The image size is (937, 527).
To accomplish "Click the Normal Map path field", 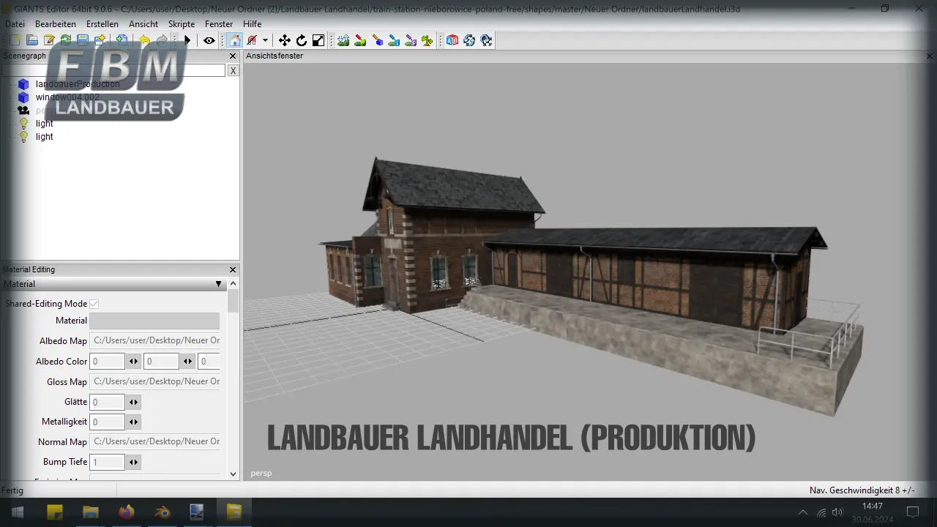I will pos(154,441).
